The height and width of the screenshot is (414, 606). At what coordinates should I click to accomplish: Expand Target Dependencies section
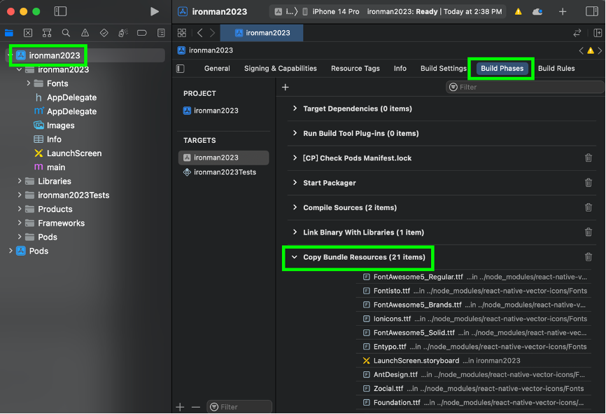pos(295,109)
